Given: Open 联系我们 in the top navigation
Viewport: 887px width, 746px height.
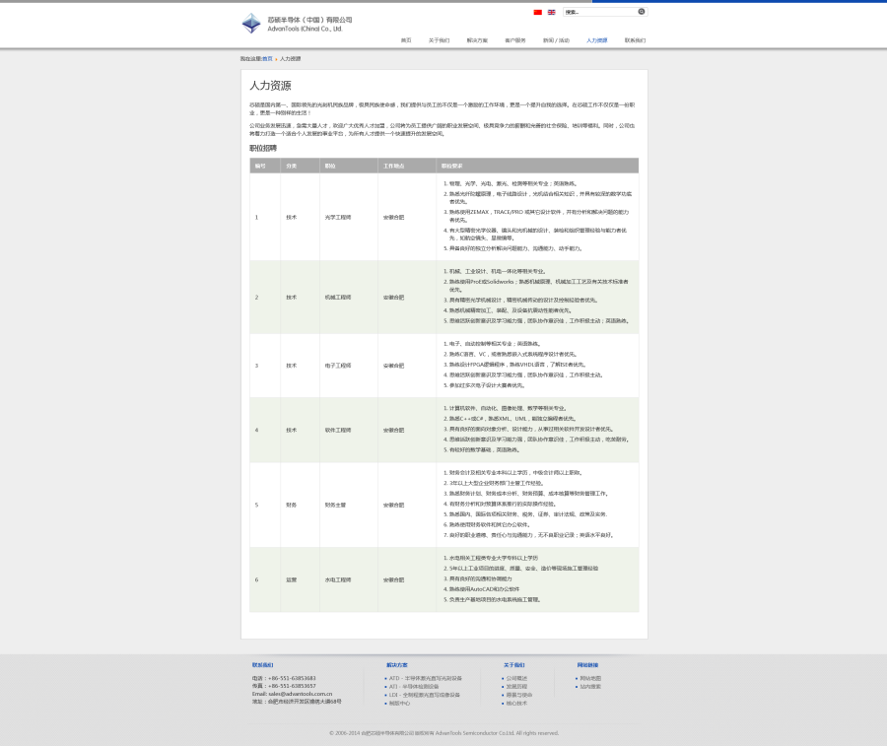Looking at the screenshot, I should (635, 40).
